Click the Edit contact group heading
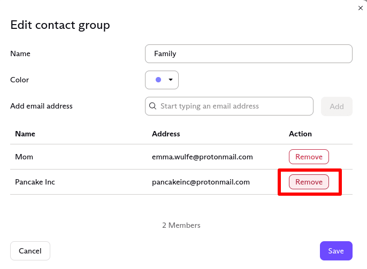The width and height of the screenshot is (367, 269). (x=60, y=25)
